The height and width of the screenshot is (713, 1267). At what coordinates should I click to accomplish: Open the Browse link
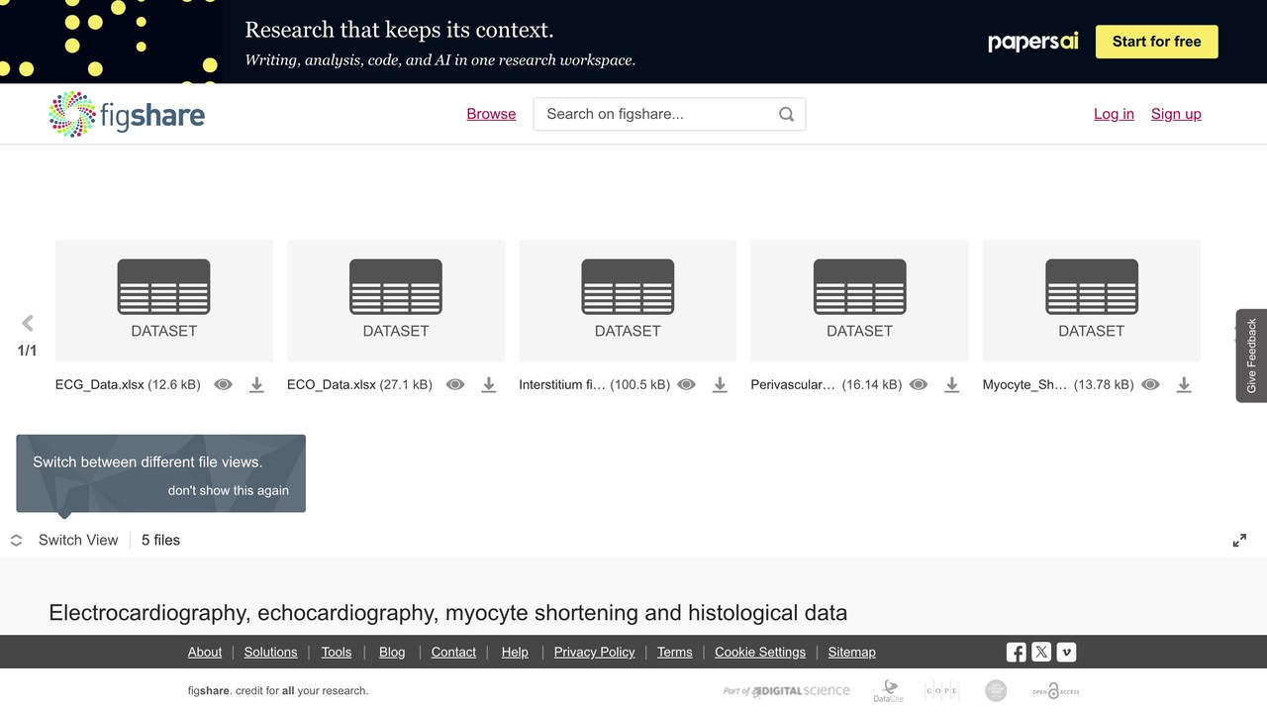491,114
